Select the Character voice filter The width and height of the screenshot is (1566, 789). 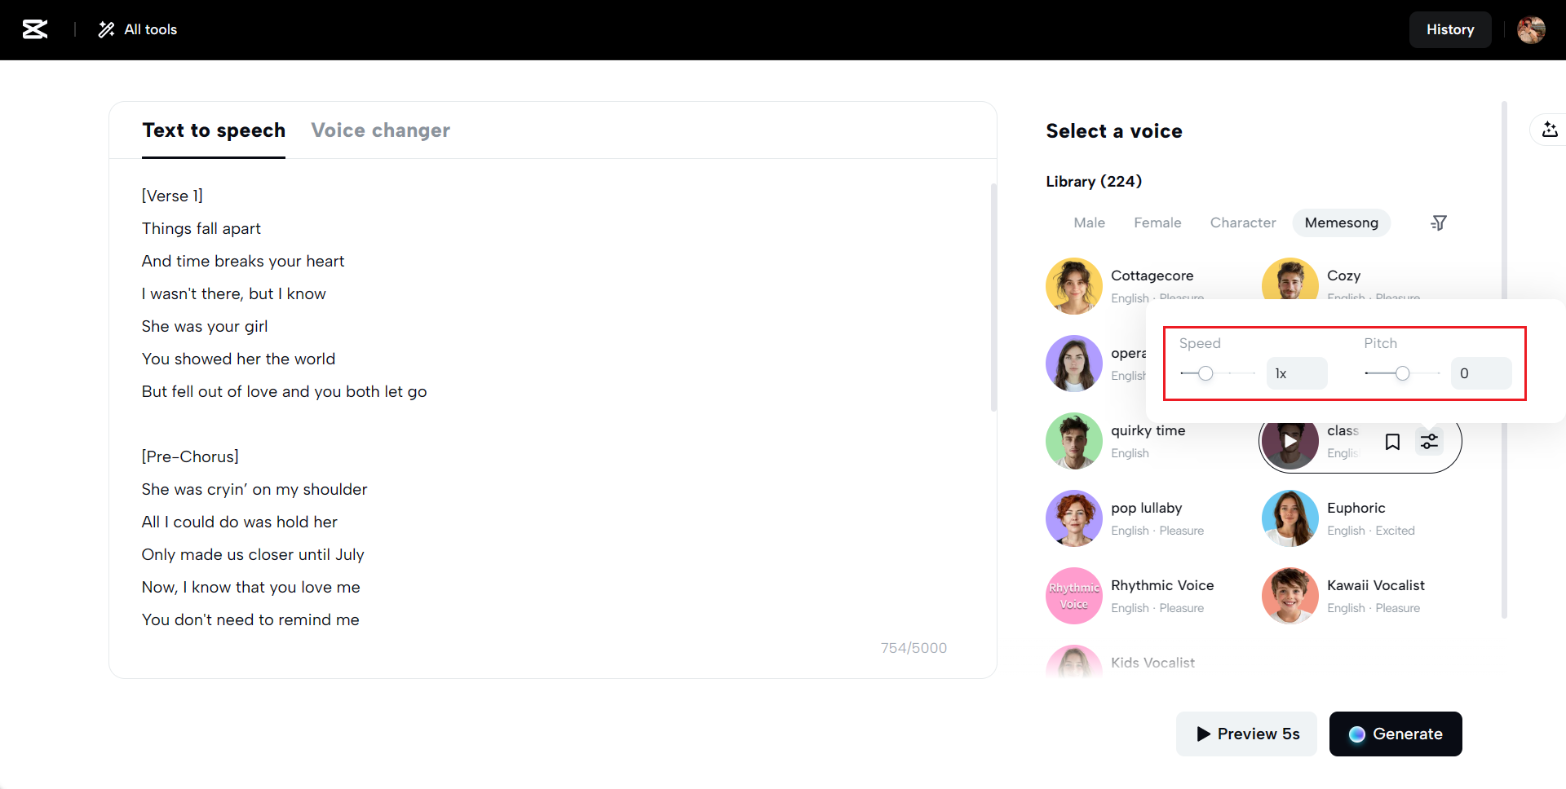tap(1242, 223)
